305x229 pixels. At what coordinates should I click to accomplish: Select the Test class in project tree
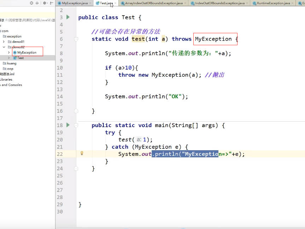[x=20, y=58]
